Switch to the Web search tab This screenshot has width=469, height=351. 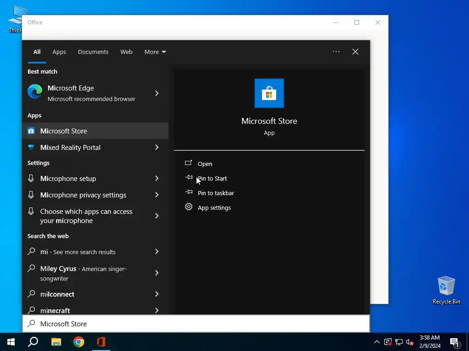click(126, 52)
